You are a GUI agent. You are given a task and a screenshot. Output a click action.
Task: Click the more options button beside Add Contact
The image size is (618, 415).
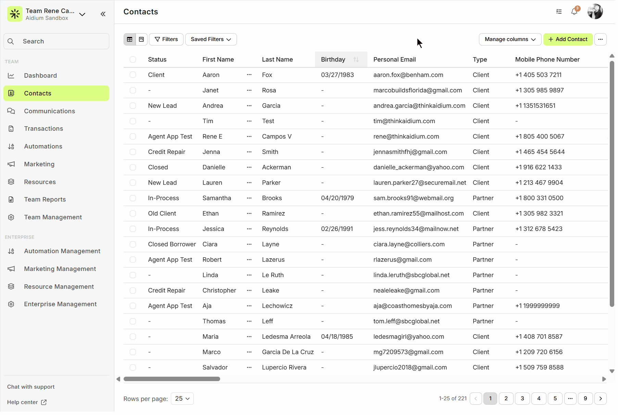[x=600, y=39]
